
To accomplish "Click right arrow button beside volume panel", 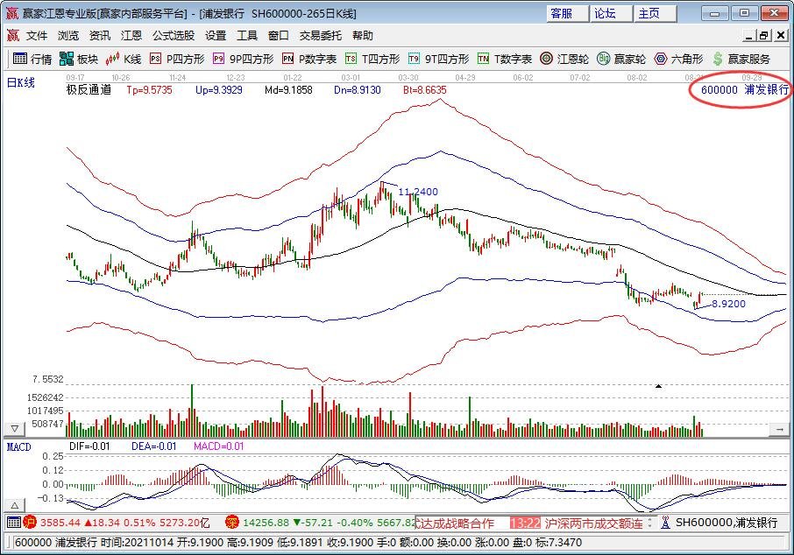I will coord(778,430).
